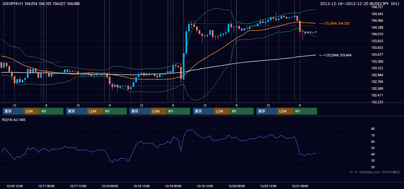The height and width of the screenshot is (189, 404).
Task: Click price axis value 102.233
Action: pos(378,102)
